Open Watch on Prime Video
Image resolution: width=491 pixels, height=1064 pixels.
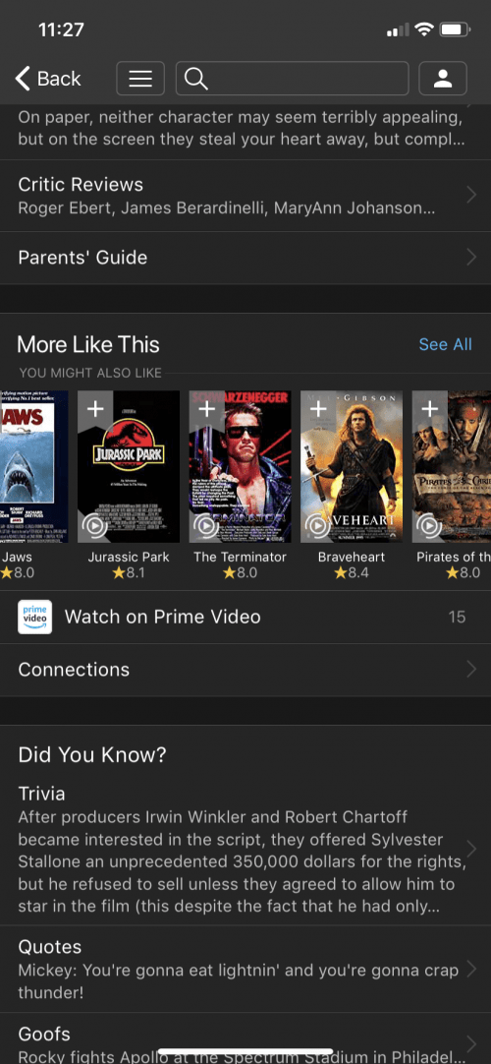245,617
